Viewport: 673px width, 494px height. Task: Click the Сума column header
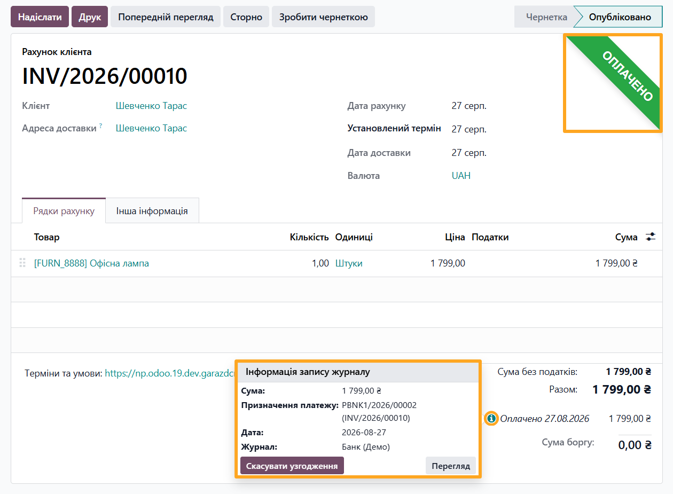coord(627,237)
